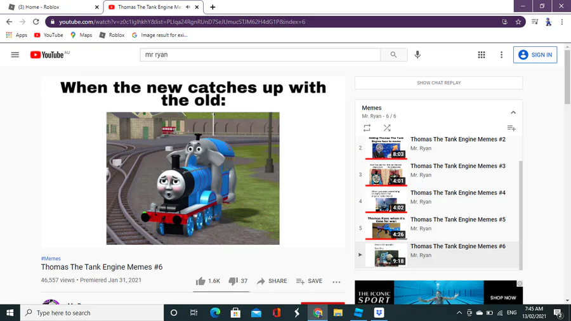Open Thomas The Tank Engine Memes #5 title
This screenshot has height=321, width=571.
tap(457, 219)
